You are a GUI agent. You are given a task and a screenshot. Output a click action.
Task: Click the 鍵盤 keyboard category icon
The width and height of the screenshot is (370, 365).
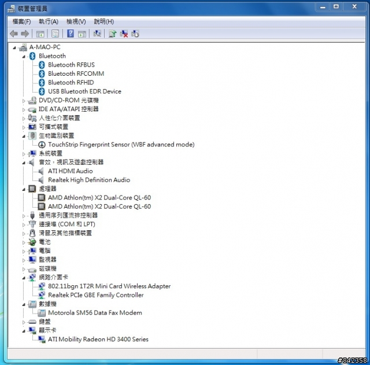[x=32, y=322]
